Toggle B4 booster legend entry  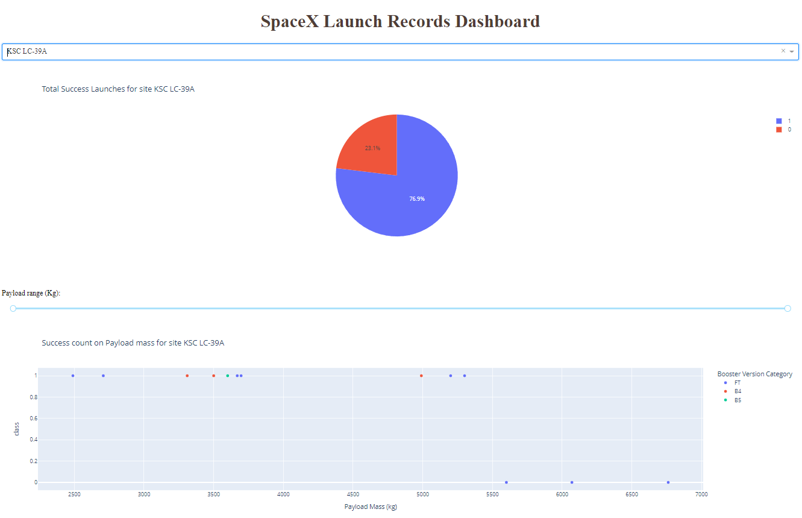tap(733, 391)
